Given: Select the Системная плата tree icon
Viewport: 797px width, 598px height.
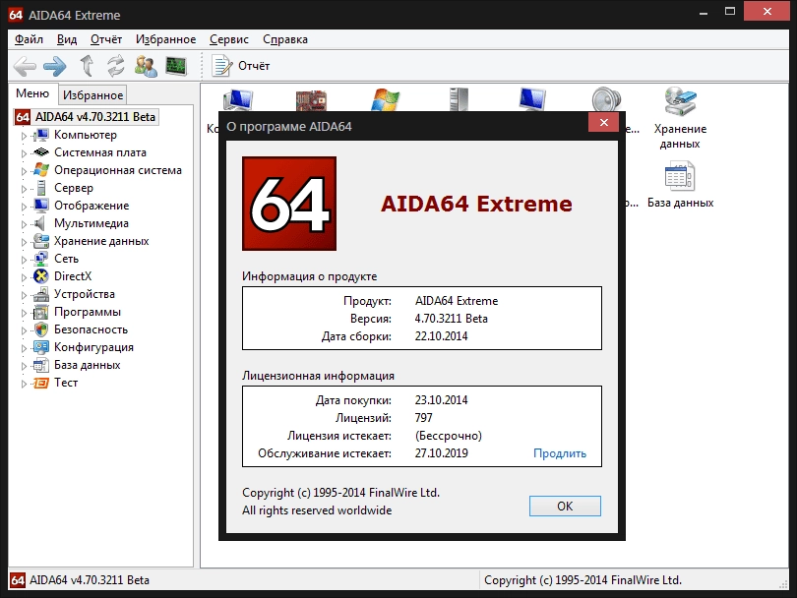Looking at the screenshot, I should tap(40, 152).
